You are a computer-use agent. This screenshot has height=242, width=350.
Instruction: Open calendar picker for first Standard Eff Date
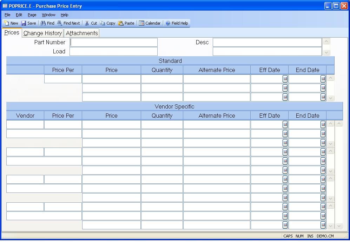[x=285, y=79]
